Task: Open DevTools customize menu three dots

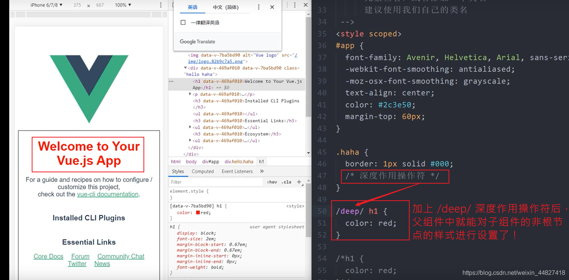Action: pyautogui.click(x=296, y=5)
